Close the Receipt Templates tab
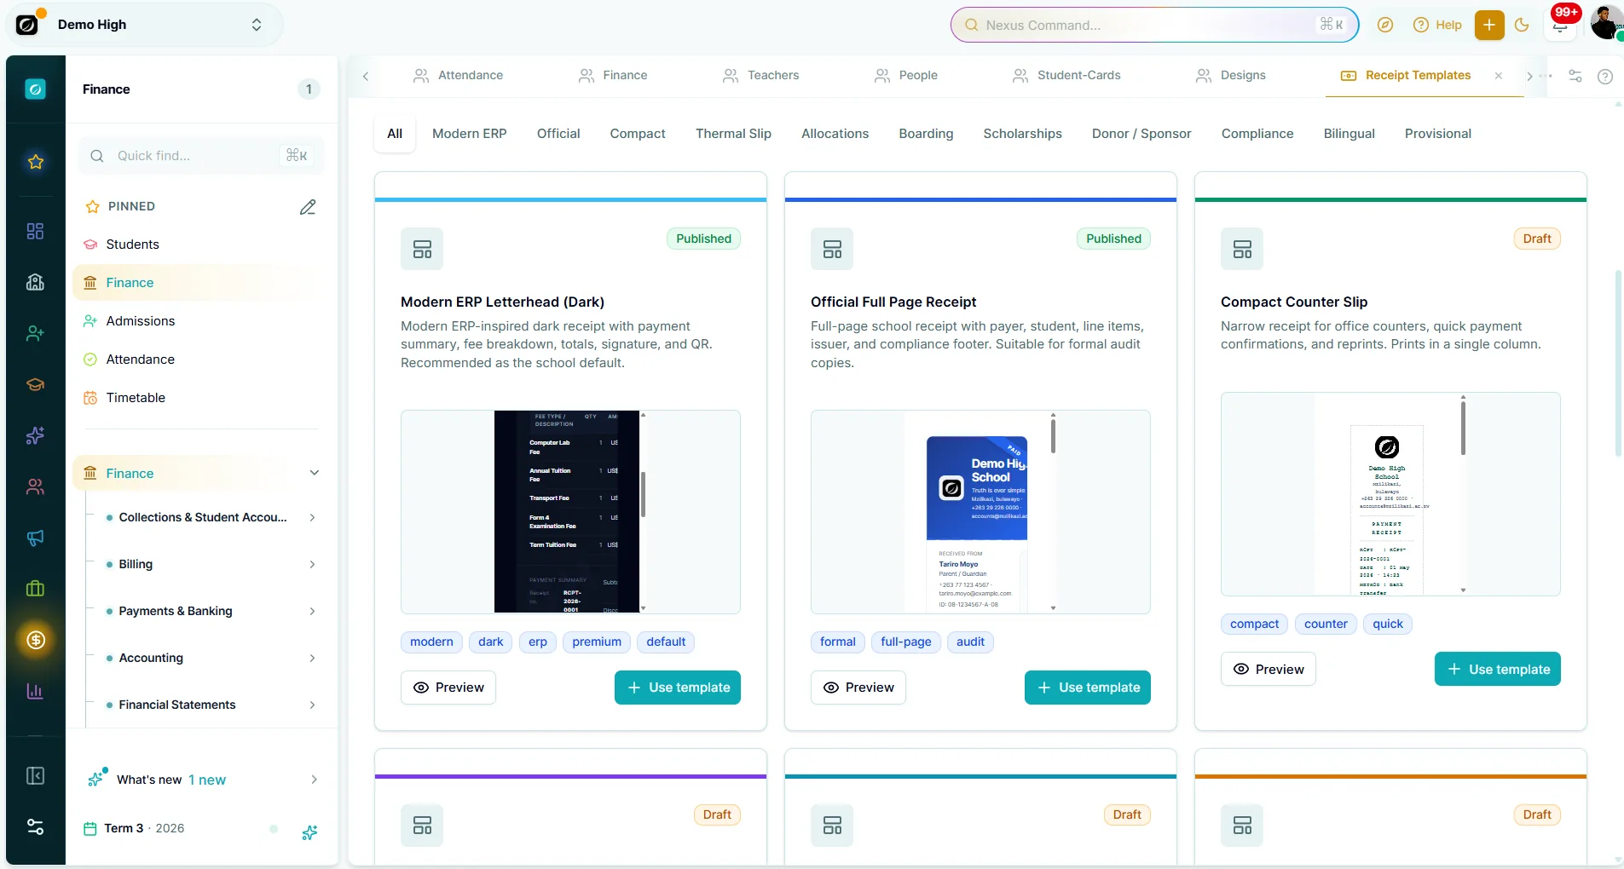The height and width of the screenshot is (869, 1624). click(x=1499, y=76)
